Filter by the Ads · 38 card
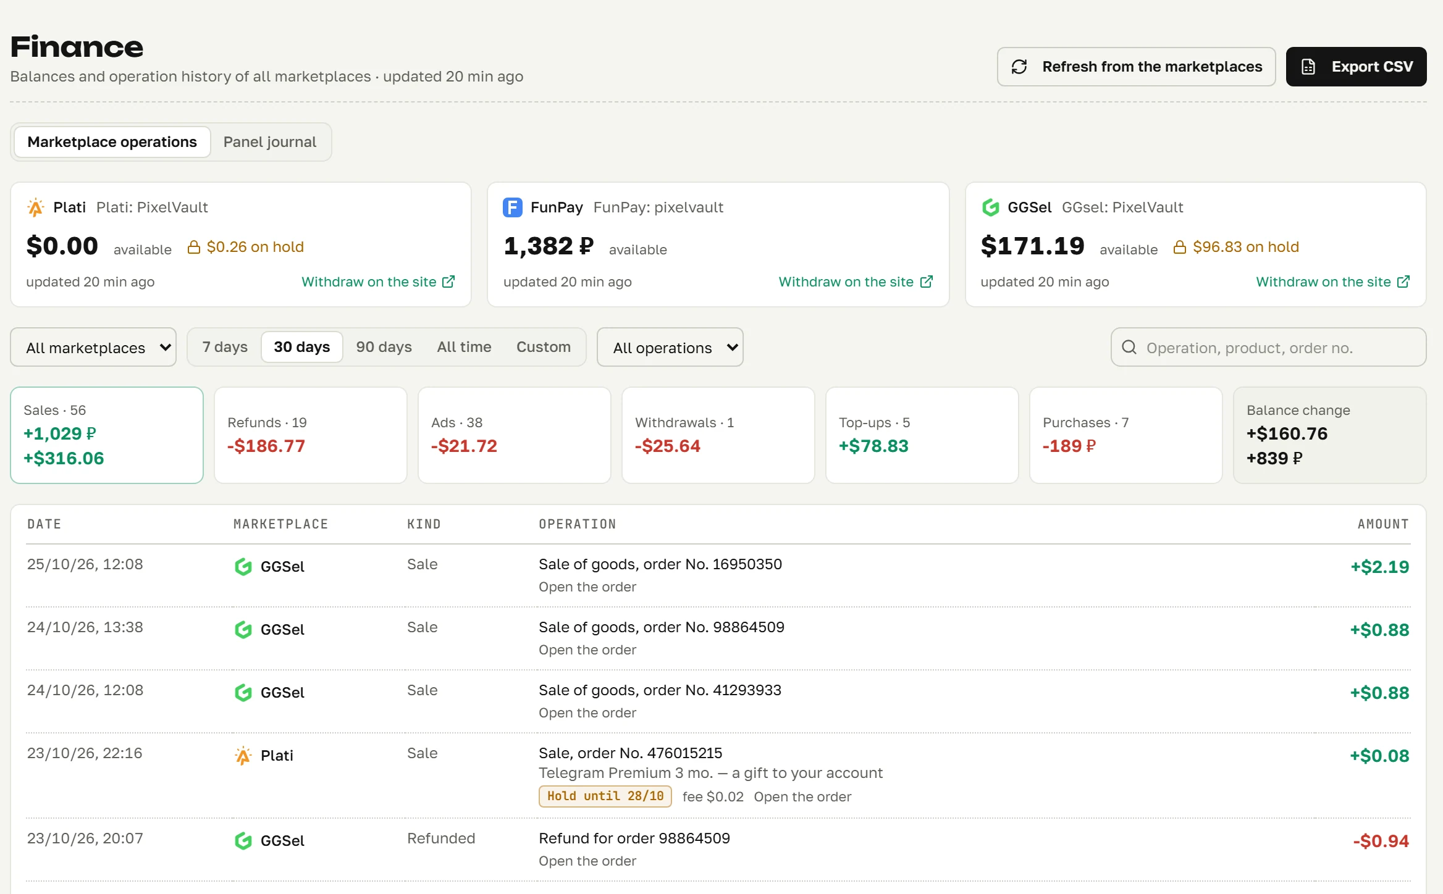The width and height of the screenshot is (1443, 894). click(x=515, y=435)
